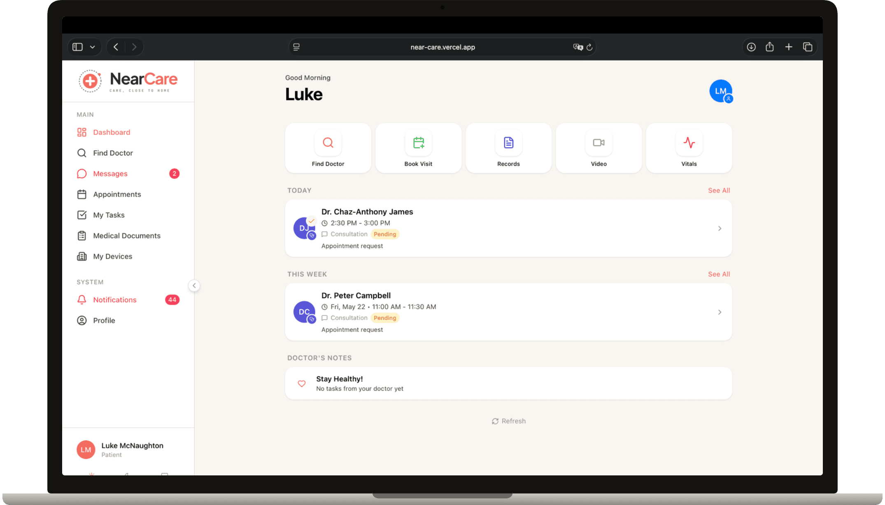885x505 pixels.
Task: Click the Refresh button
Action: (508, 421)
